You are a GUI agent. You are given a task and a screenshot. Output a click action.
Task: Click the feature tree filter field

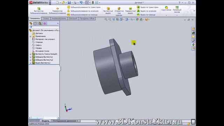(x=44, y=27)
